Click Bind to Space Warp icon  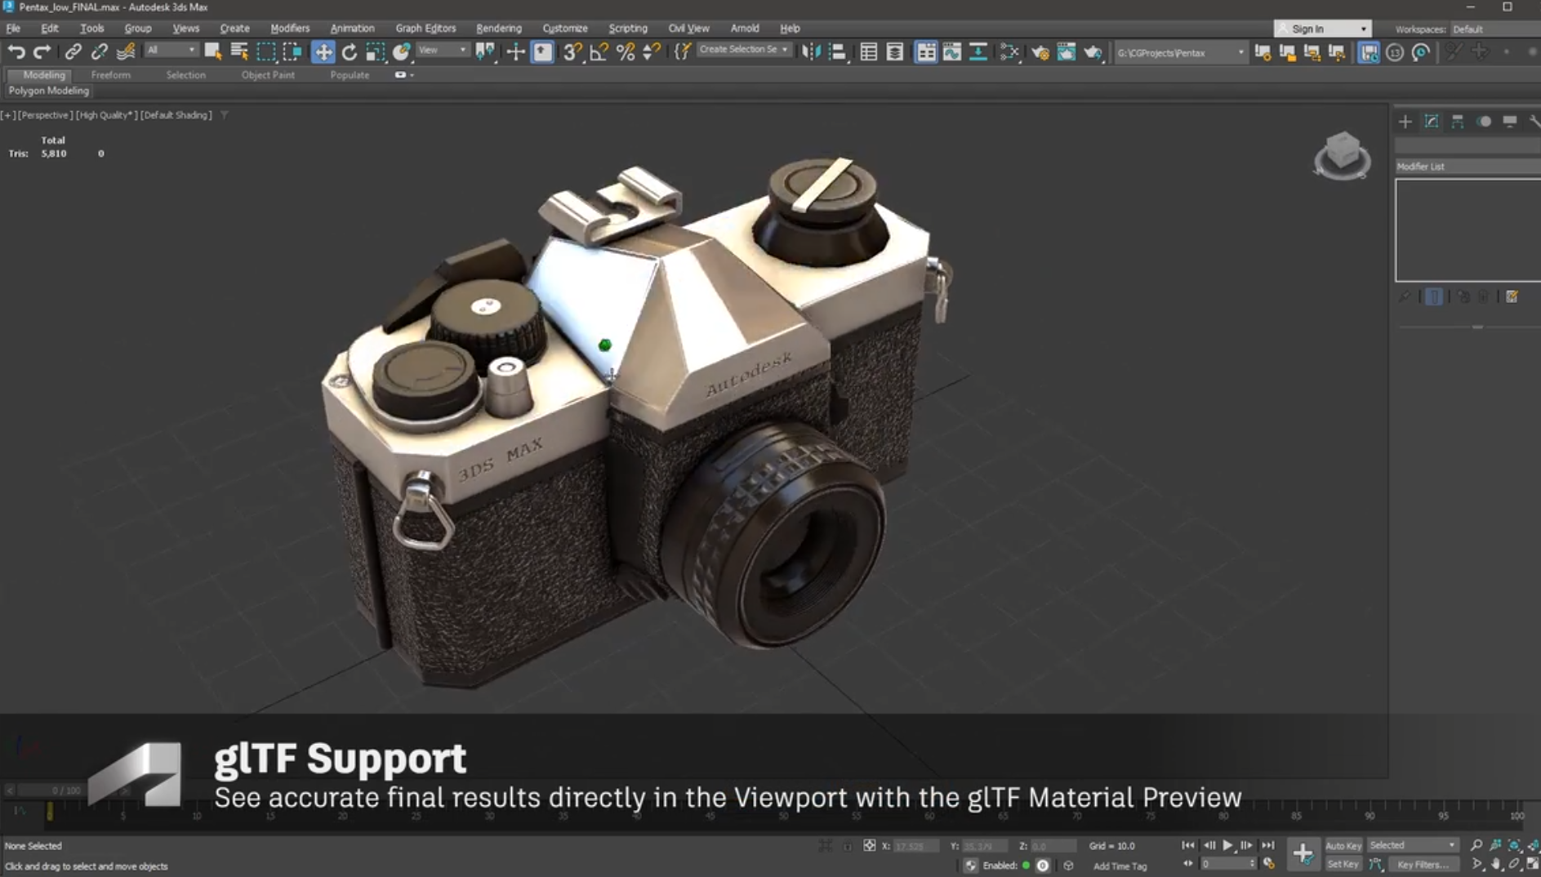125,52
